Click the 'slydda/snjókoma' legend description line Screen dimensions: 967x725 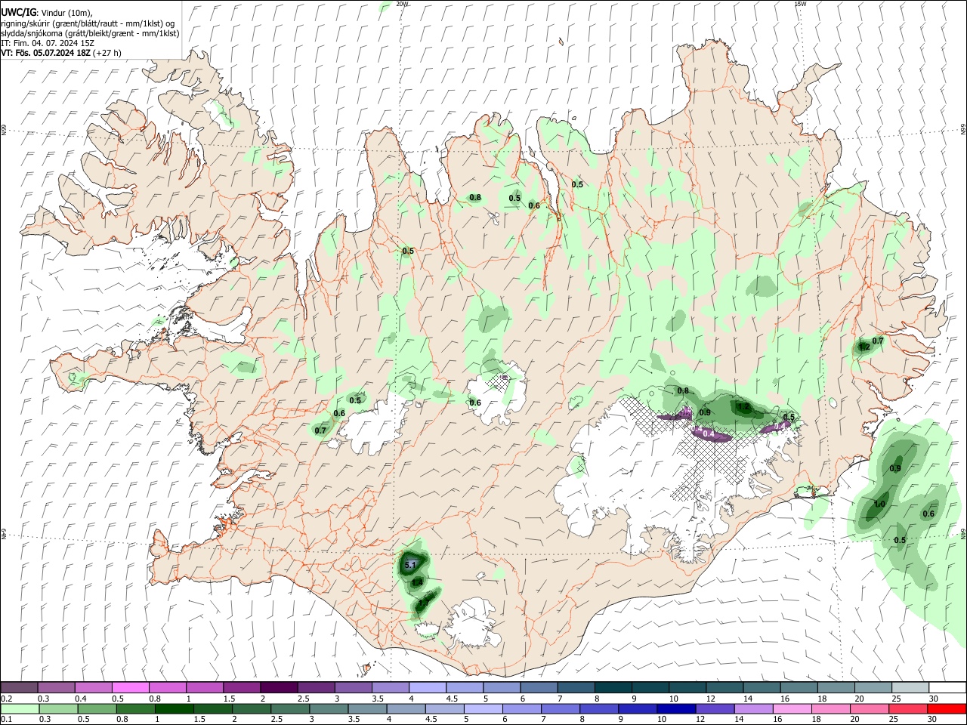(90, 33)
